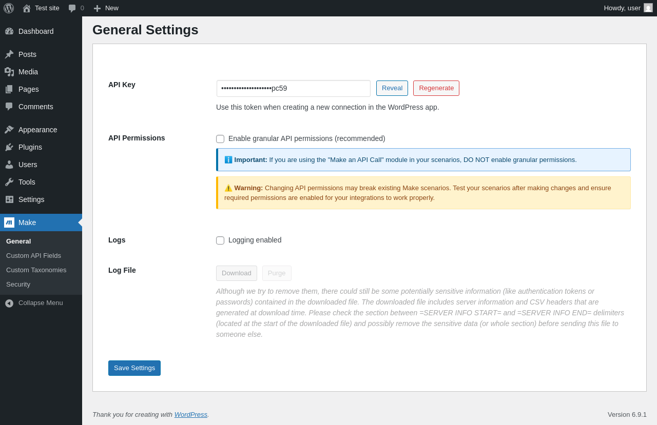
Task: Click the Make logo icon in sidebar
Action: tap(9, 222)
